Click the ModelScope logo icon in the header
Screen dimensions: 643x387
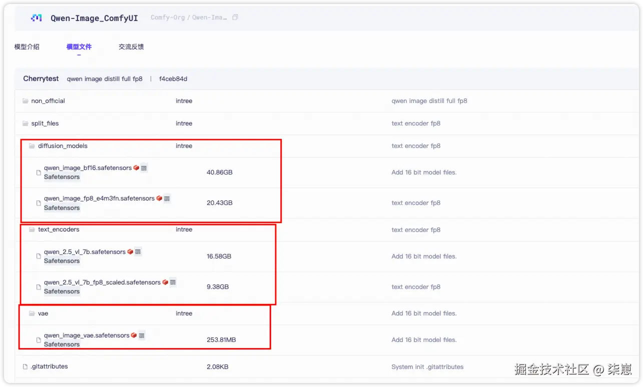point(37,18)
